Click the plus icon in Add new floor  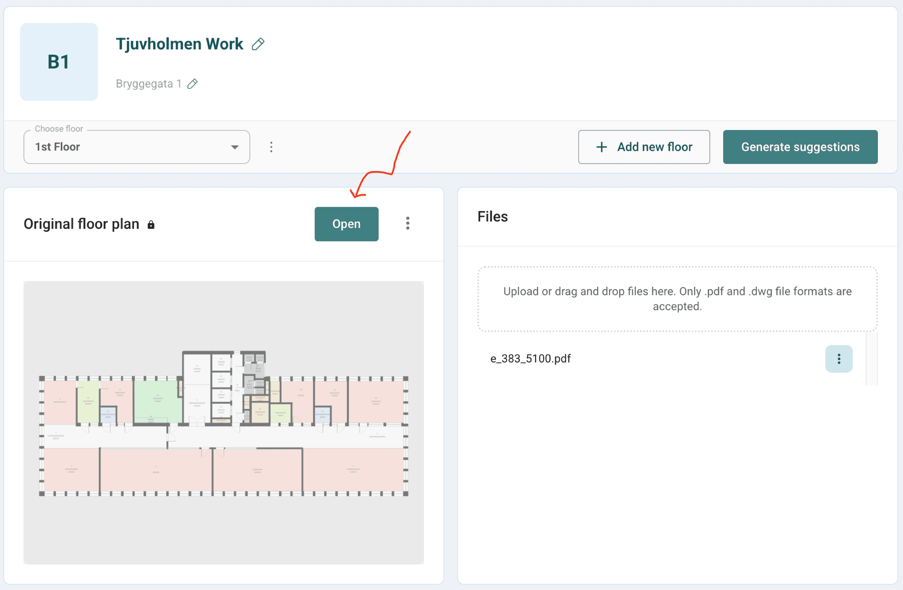tap(601, 147)
